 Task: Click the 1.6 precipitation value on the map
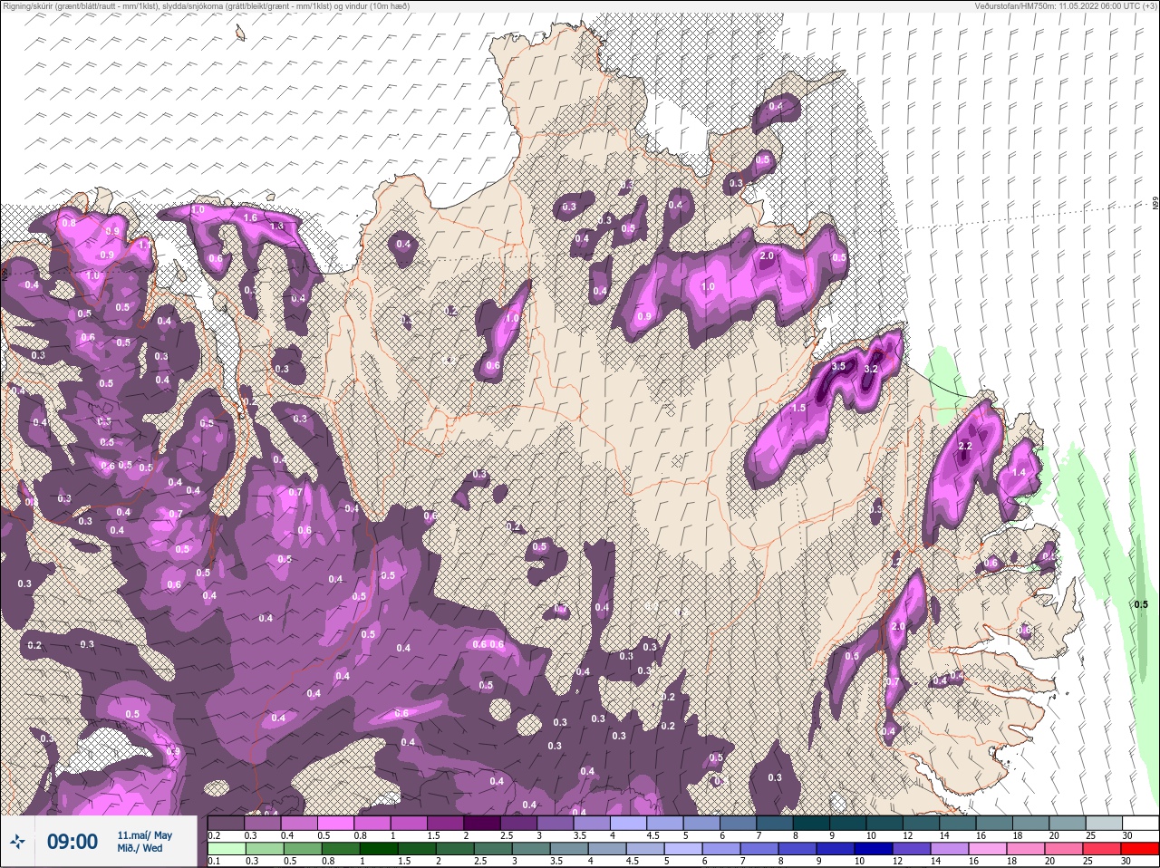coord(251,218)
